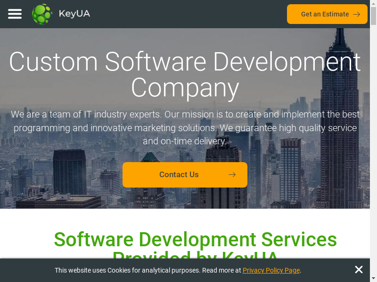Open the hamburger navigation menu

tap(15, 14)
